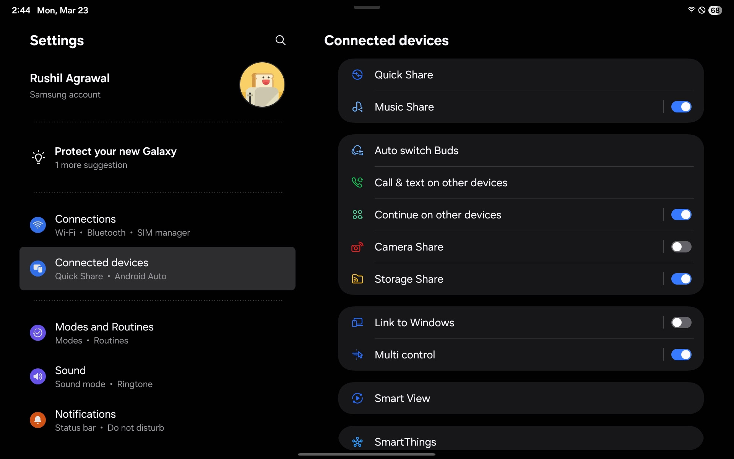Open the Settings search icon

tap(281, 40)
